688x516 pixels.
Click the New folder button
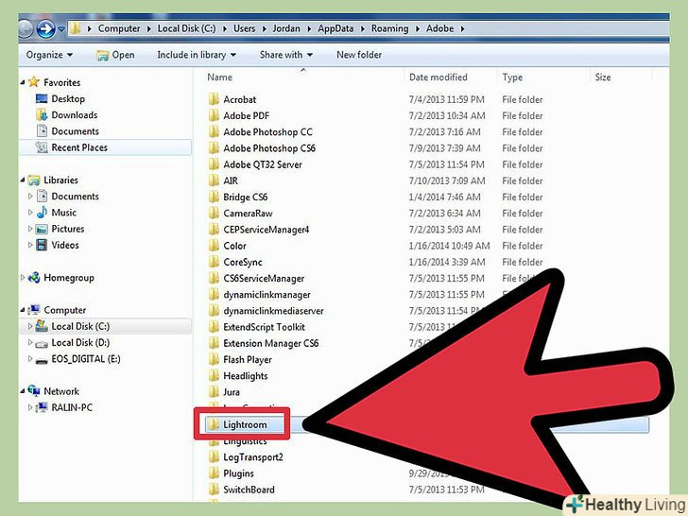(x=359, y=55)
